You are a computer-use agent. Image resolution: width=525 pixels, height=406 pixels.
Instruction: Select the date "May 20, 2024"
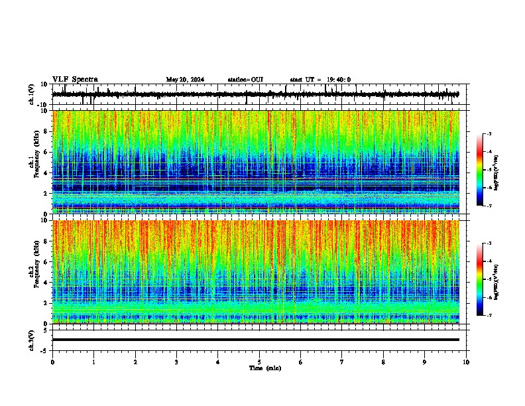(x=185, y=80)
